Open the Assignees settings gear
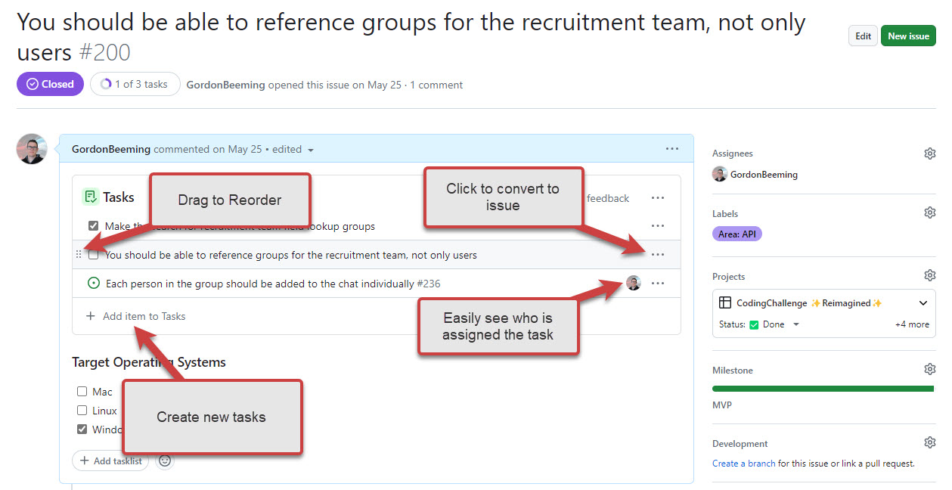952x490 pixels. (x=929, y=154)
